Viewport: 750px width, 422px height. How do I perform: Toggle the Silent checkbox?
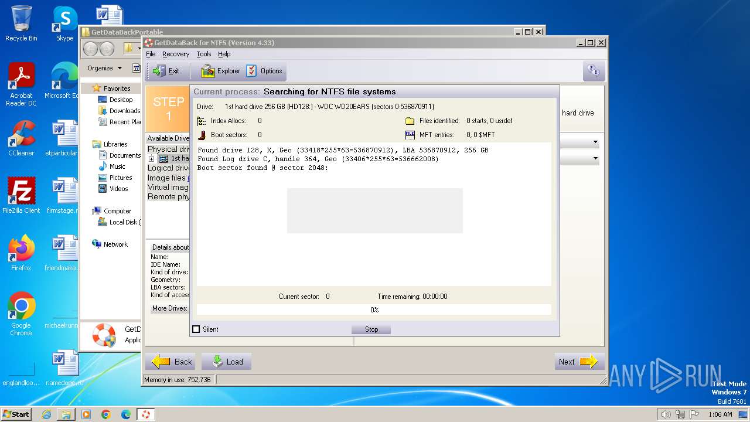(196, 329)
